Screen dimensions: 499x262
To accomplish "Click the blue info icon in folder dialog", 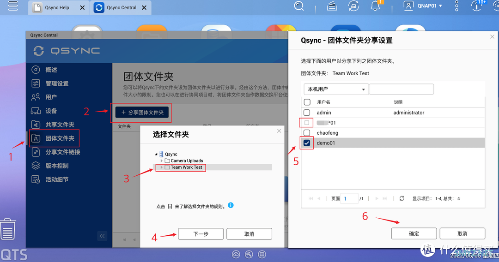I will [x=231, y=205].
